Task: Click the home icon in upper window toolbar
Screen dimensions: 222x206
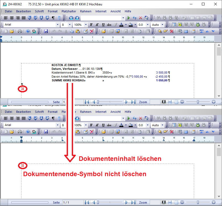Action: pos(146,18)
